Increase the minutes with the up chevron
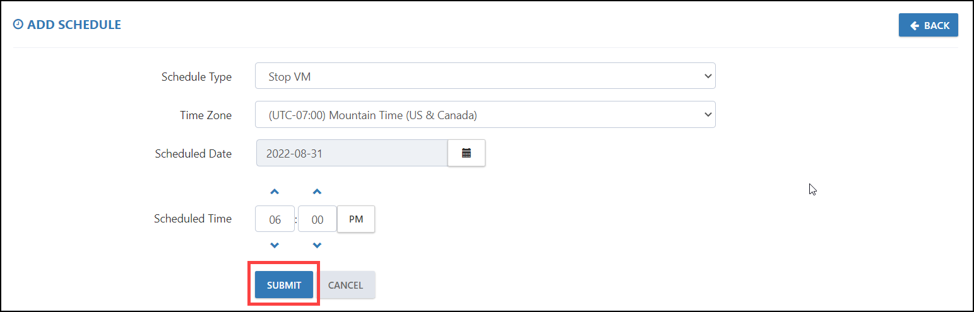Viewport: 974px width, 312px height. point(318,192)
